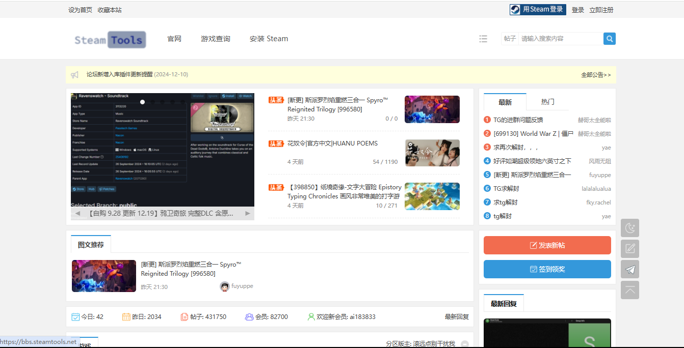This screenshot has height=348, width=684.
Task: Click the 签到领奖 check-in button
Action: point(547,269)
